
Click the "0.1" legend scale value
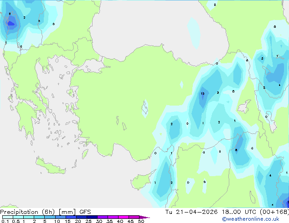click(5, 221)
